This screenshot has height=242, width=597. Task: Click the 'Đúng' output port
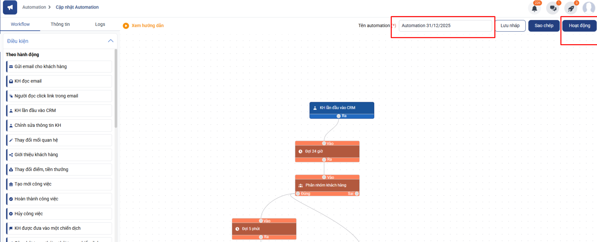click(x=298, y=194)
